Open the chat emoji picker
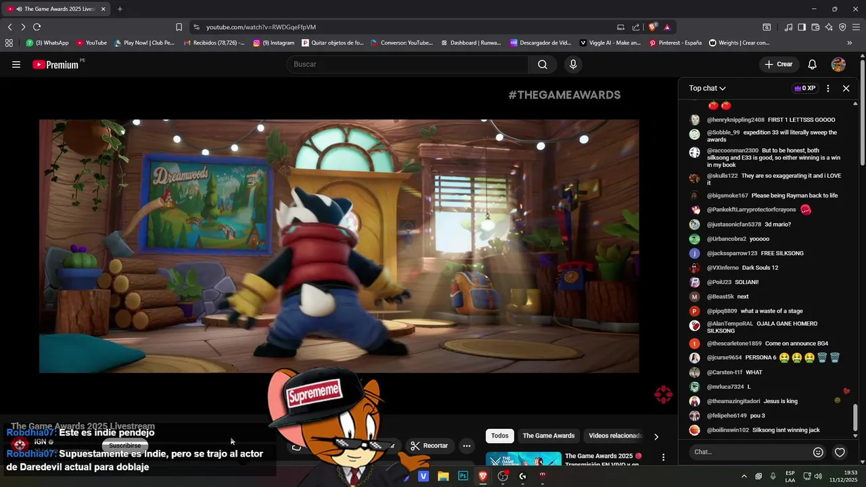The height and width of the screenshot is (487, 866). (x=818, y=452)
